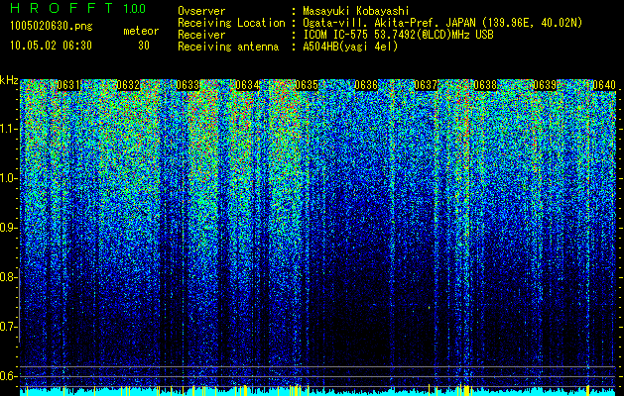Click the 0633 time marker

coord(187,85)
